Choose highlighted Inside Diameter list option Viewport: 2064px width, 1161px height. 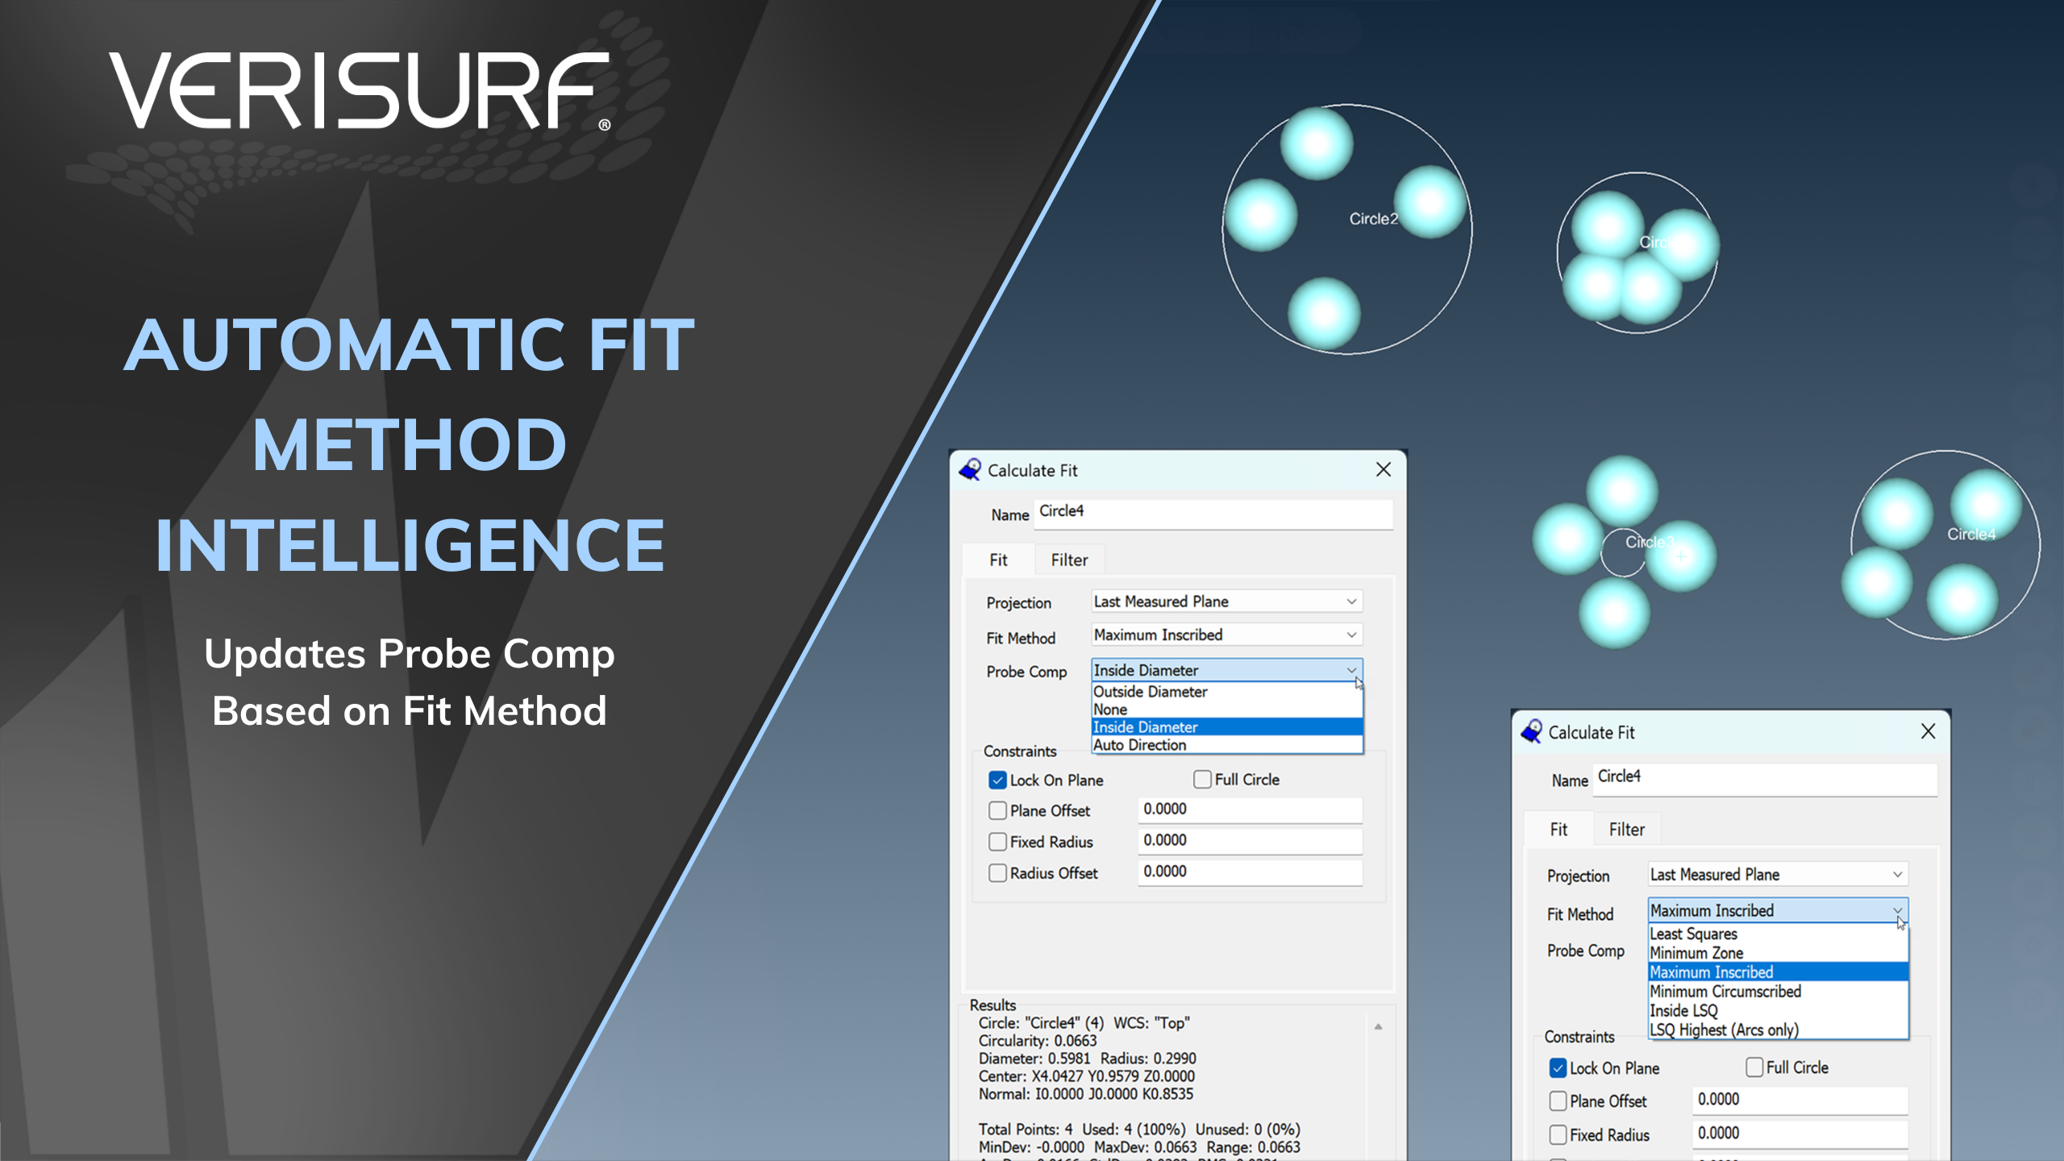coord(1226,727)
